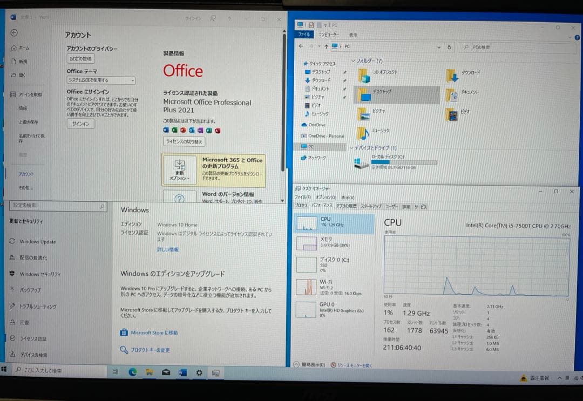Image resolution: width=583 pixels, height=401 pixels.
Task: Switch to プロセス tab in Task Manager
Action: pyautogui.click(x=301, y=206)
